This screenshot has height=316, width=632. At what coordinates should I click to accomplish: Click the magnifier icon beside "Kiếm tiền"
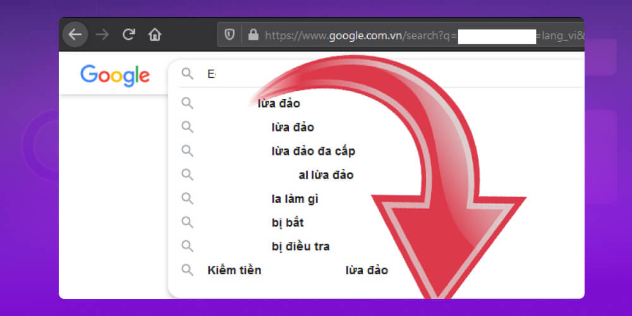tap(187, 270)
